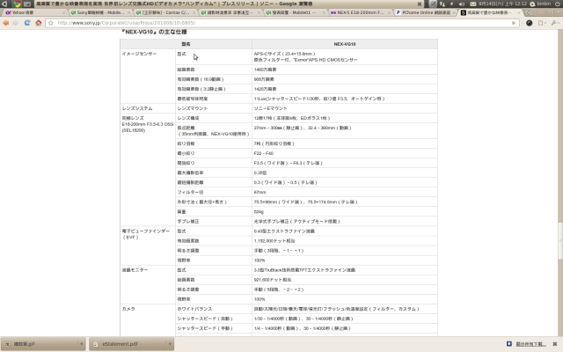
Task: Click the '524g' value
Action: point(259,211)
